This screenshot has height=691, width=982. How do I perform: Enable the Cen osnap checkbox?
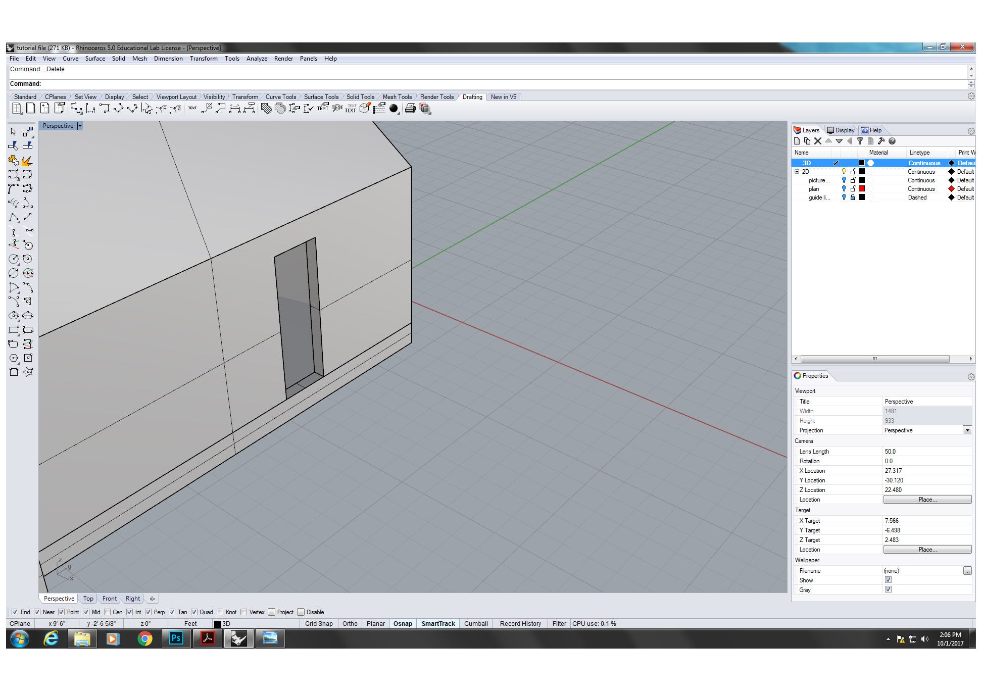[107, 612]
